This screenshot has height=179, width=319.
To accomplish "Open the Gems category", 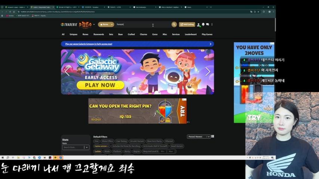I will pos(155,34).
